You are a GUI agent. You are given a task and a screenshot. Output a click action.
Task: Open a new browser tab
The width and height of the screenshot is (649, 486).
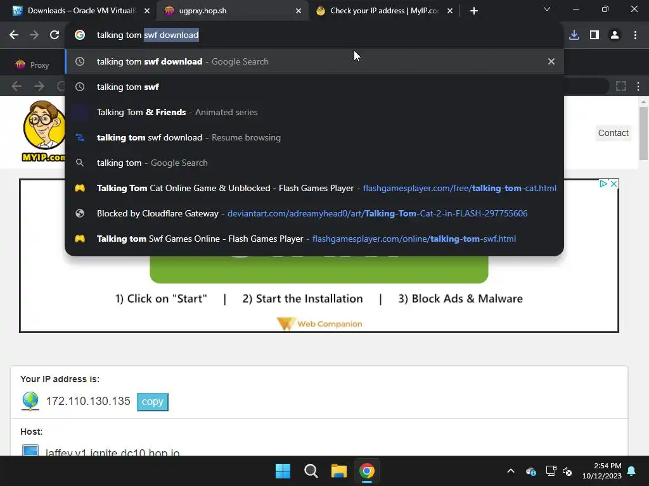[x=474, y=11]
